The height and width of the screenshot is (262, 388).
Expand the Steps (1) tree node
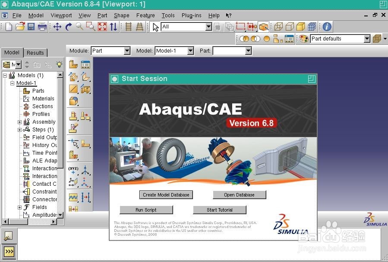coord(19,130)
